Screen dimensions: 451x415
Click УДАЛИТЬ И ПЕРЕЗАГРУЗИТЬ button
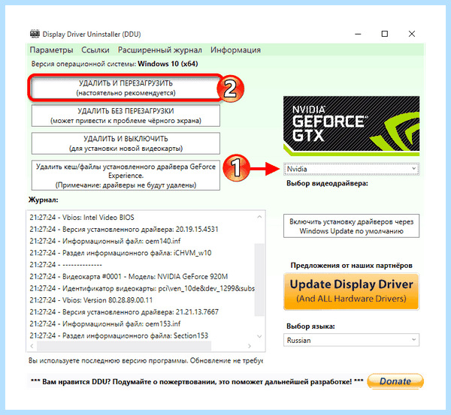pos(126,88)
